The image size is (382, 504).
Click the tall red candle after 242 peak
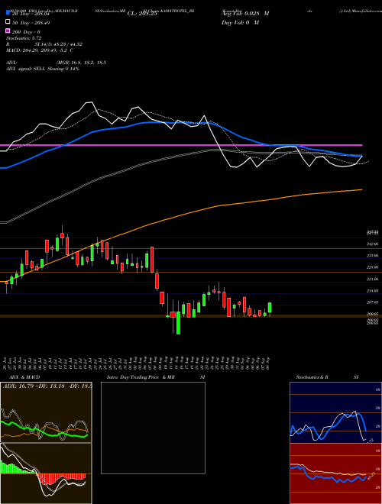(152, 260)
